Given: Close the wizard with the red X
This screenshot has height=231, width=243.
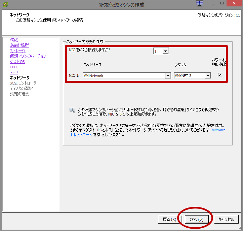Looking at the screenshot, I should [x=234, y=3].
